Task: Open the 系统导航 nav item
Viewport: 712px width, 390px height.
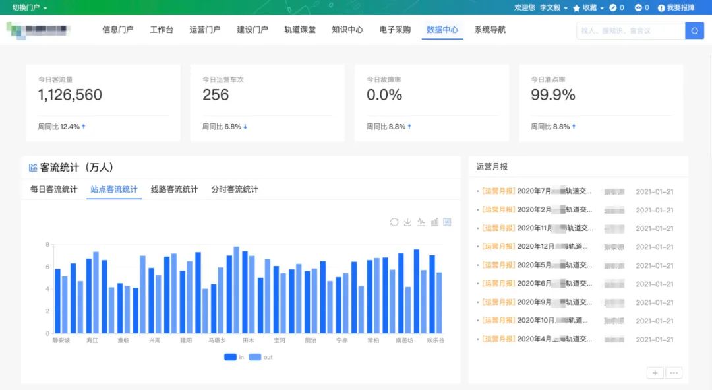Action: coord(490,30)
